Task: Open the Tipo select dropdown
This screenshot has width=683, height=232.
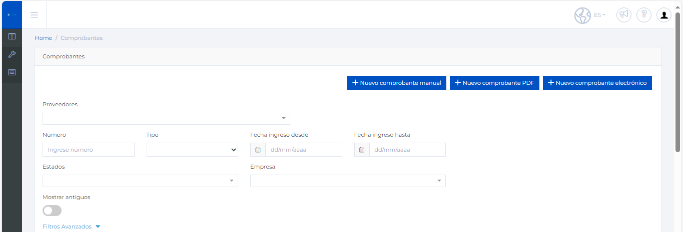Action: coord(192,150)
